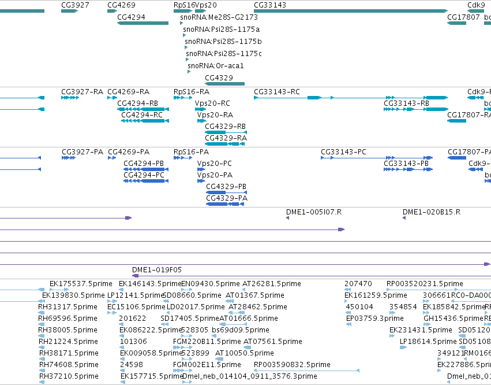Click the AT07561.5prime EST label

tap(273, 342)
